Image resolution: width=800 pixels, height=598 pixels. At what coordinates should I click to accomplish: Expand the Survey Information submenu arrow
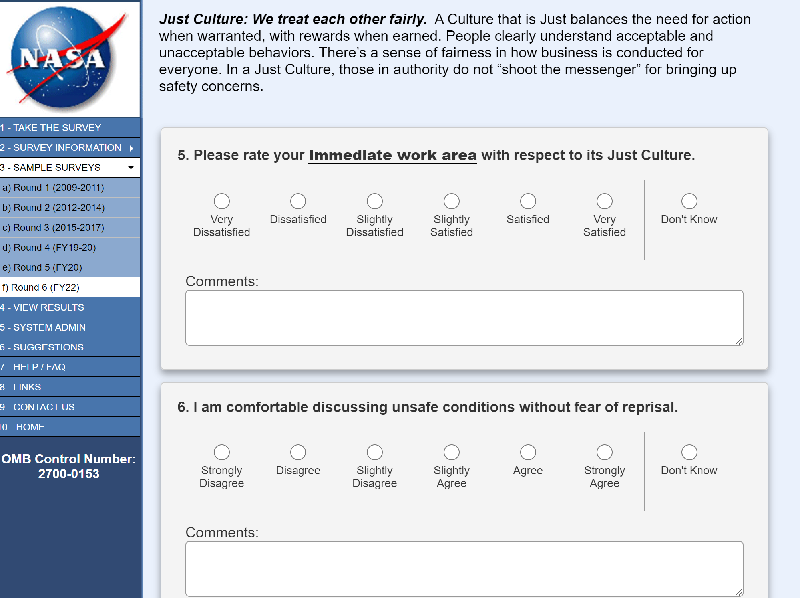click(x=131, y=148)
